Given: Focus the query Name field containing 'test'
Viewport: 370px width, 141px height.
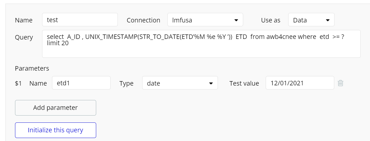Looking at the screenshot, I should coord(80,20).
